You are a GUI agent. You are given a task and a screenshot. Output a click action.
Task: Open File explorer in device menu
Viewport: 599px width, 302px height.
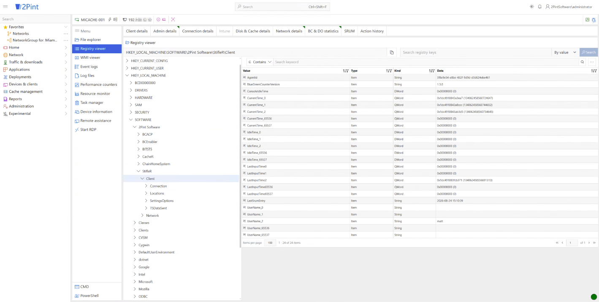pyautogui.click(x=97, y=40)
